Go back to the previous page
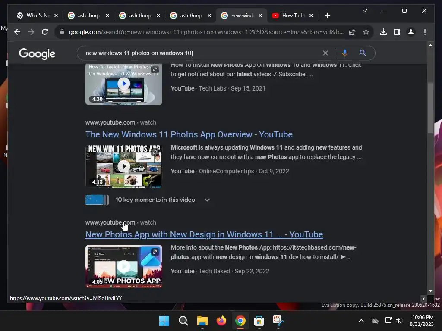 point(17,32)
